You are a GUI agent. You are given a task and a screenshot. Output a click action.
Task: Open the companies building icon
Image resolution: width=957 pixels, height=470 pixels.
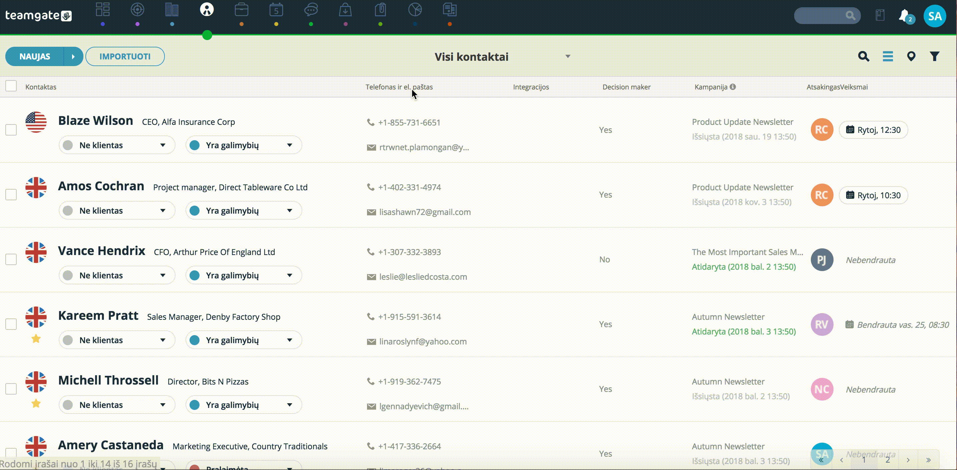[172, 10]
